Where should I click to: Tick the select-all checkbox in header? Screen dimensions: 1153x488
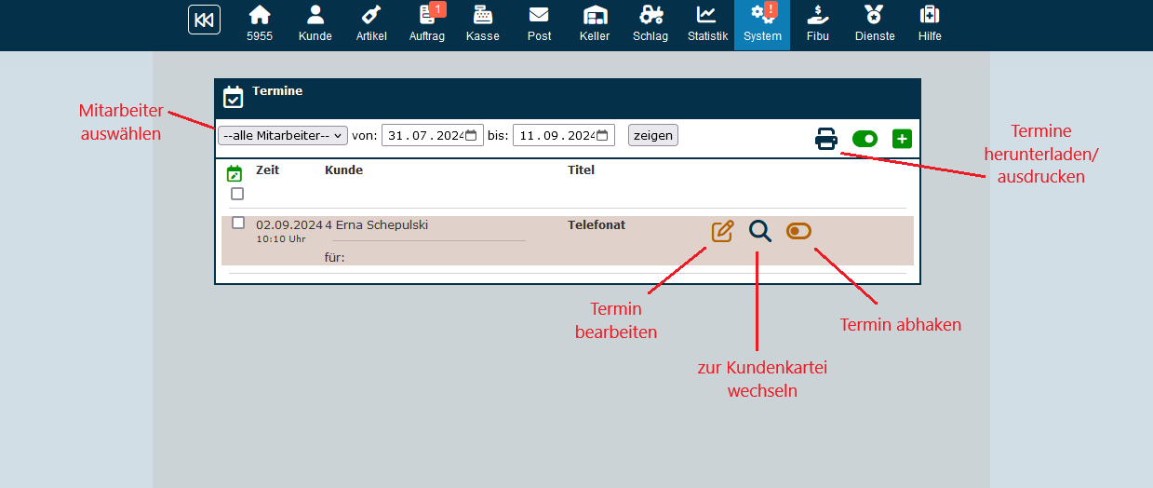[237, 194]
